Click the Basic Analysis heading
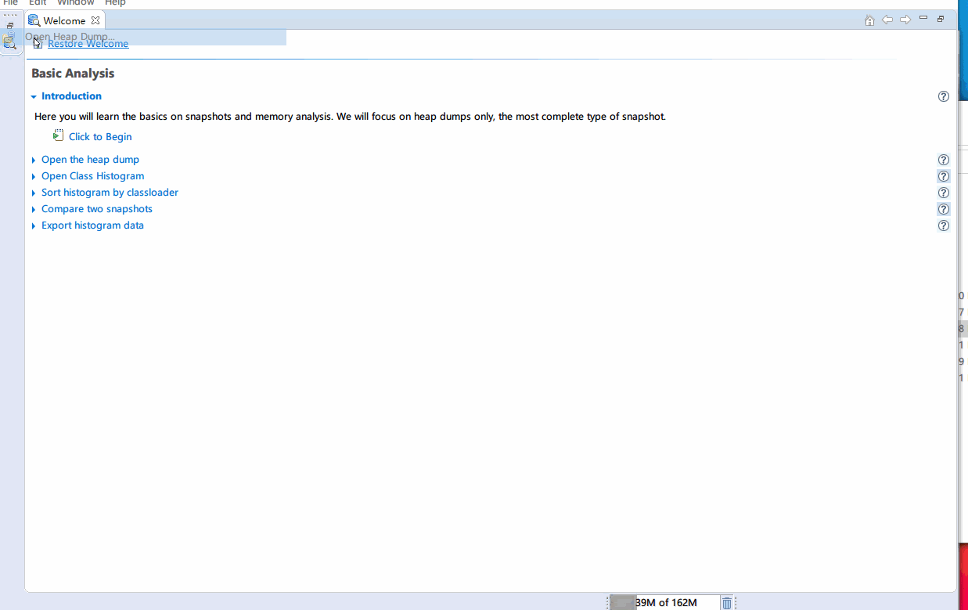The height and width of the screenshot is (610, 968). click(73, 74)
